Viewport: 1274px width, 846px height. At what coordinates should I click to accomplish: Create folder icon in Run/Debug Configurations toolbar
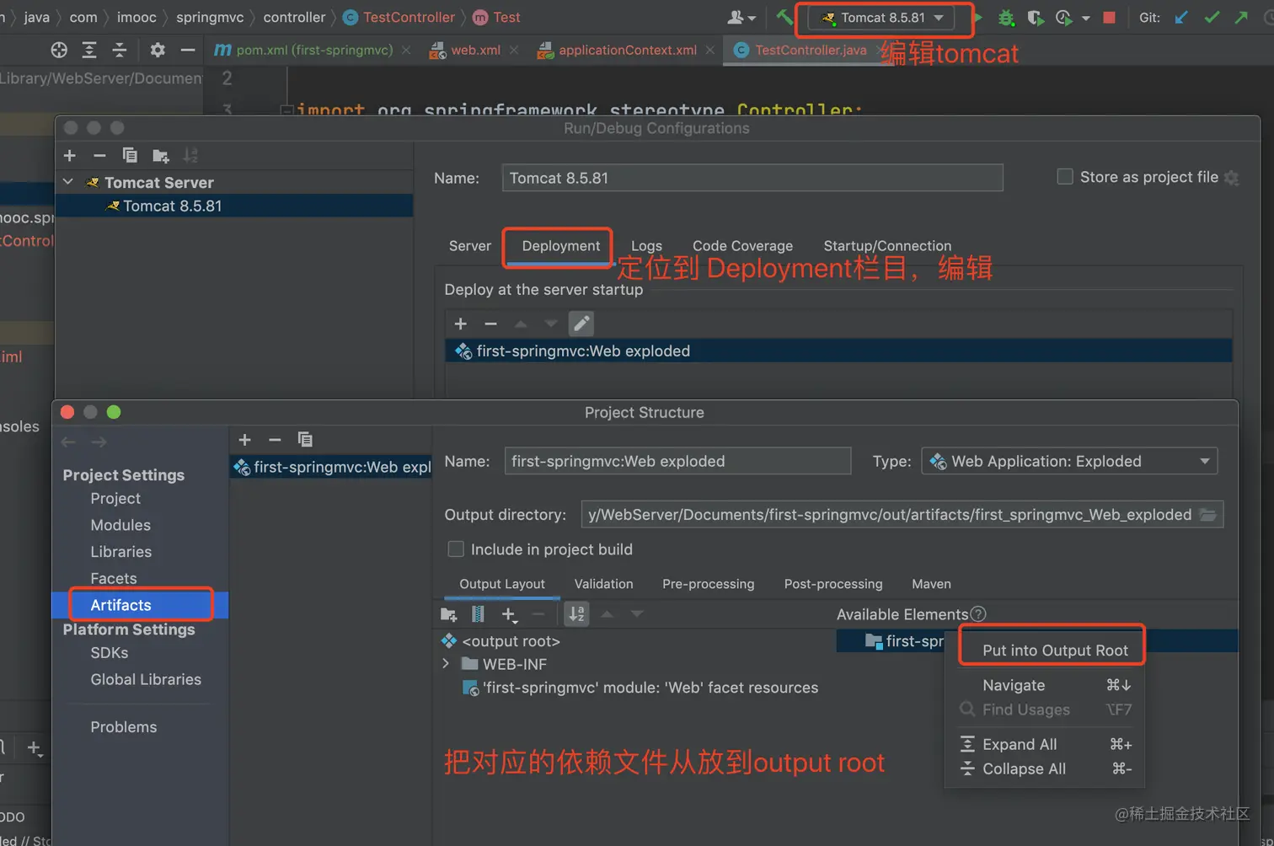[x=160, y=155]
